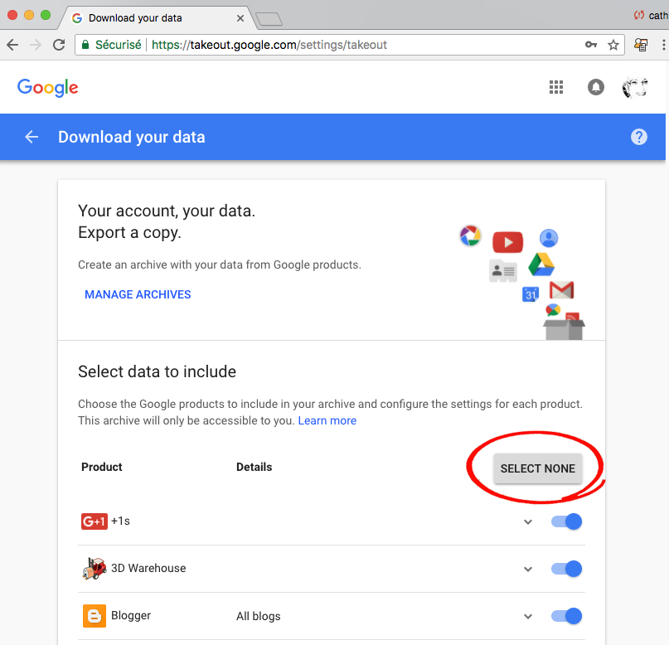Viewport: 669px width, 645px height.
Task: Open saved password key icon in address bar
Action: pyautogui.click(x=591, y=45)
